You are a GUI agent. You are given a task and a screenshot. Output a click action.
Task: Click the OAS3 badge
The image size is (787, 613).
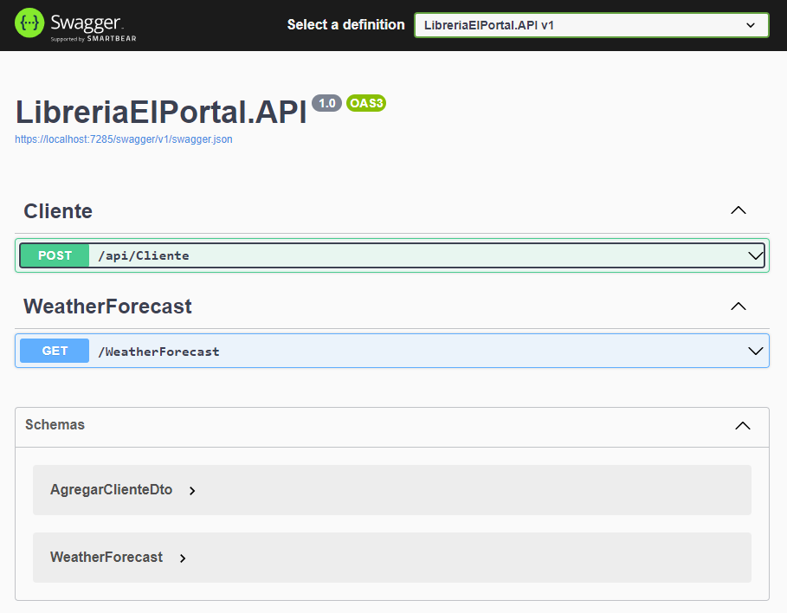[x=365, y=104]
